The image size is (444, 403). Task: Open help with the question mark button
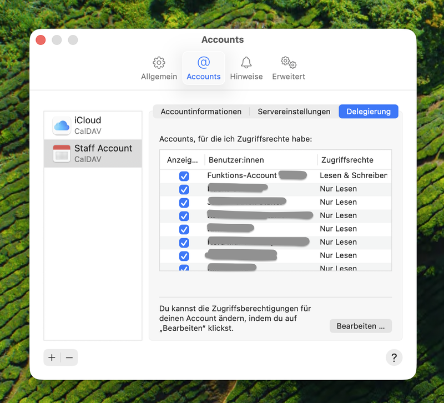tap(393, 357)
